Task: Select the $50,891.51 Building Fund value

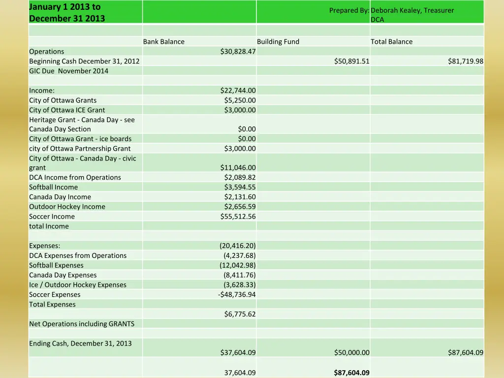Action: point(351,61)
